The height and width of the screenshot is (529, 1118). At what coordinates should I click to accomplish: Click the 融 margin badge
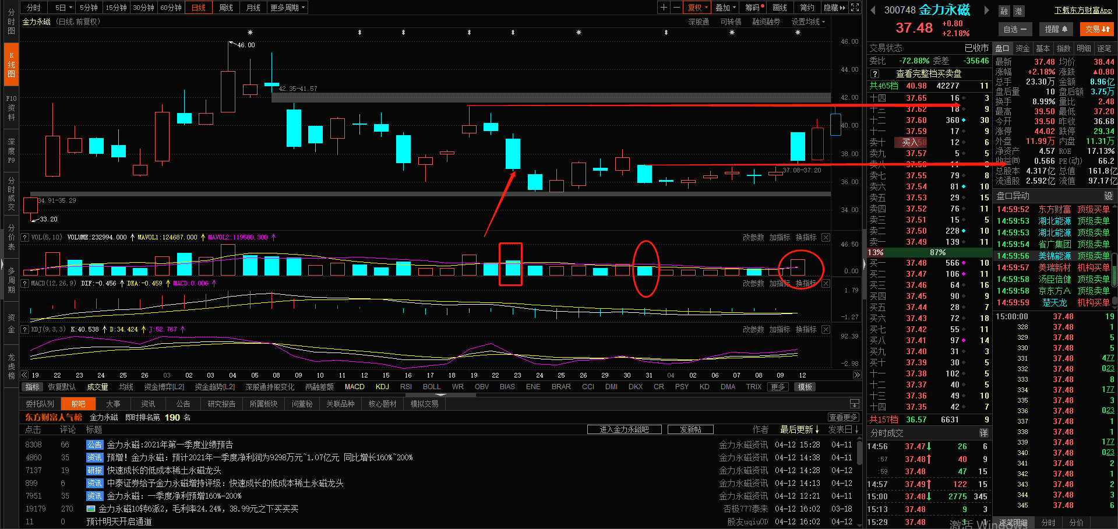click(1004, 11)
